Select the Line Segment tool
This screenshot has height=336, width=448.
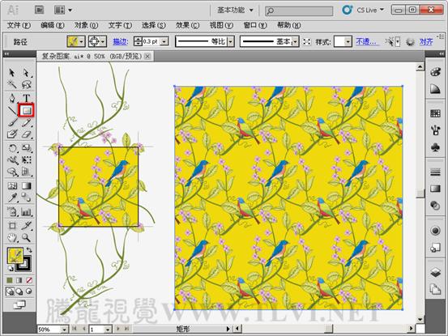point(11,110)
